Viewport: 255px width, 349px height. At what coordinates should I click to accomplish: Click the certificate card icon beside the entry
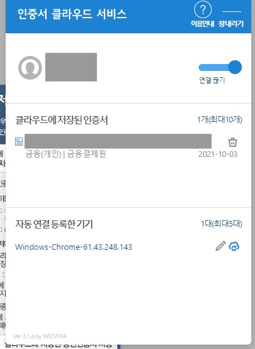click(x=19, y=142)
